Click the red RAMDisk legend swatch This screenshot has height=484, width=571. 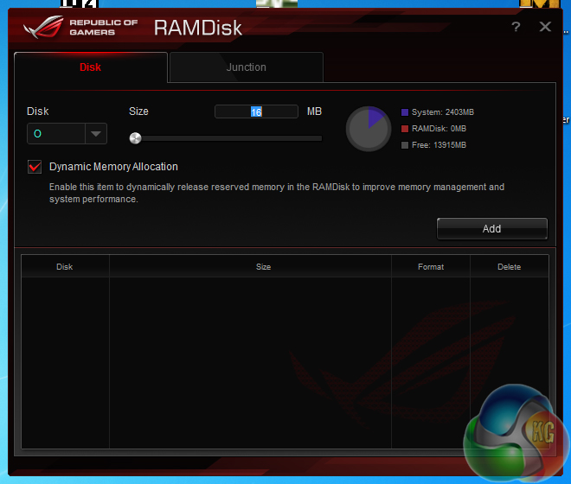pyautogui.click(x=405, y=129)
